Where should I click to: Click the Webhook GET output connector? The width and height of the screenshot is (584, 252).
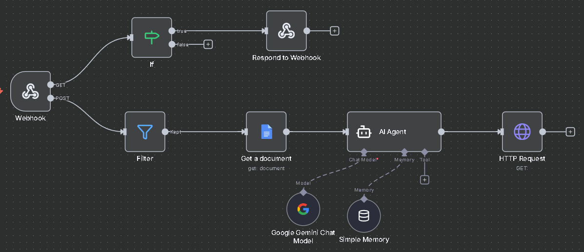click(51, 85)
